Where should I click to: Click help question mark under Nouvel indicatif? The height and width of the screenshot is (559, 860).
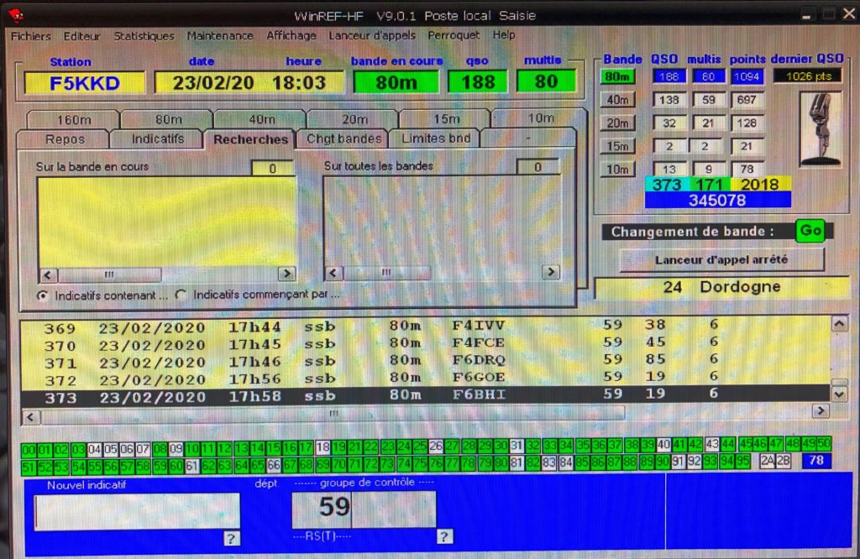pyautogui.click(x=231, y=538)
